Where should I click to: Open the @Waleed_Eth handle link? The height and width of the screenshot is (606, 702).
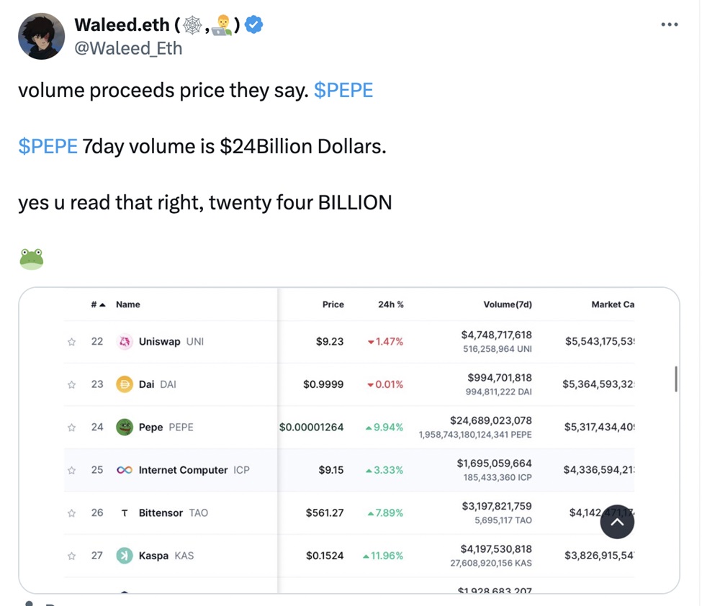click(128, 48)
